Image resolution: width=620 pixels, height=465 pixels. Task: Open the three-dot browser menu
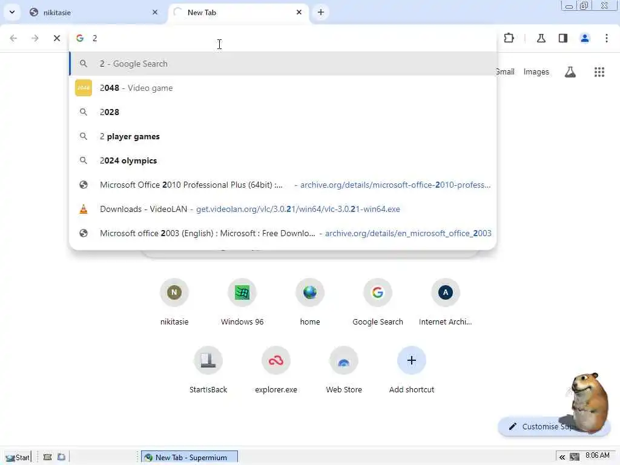click(x=607, y=38)
